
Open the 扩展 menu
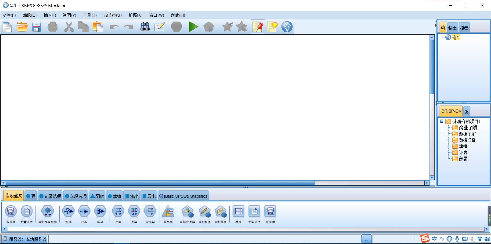tap(135, 15)
